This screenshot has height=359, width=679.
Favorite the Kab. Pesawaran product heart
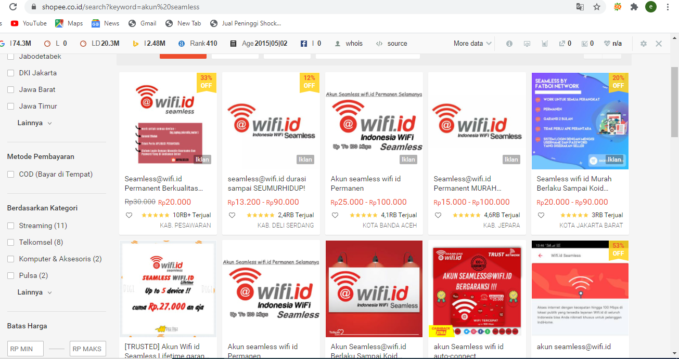coord(129,215)
